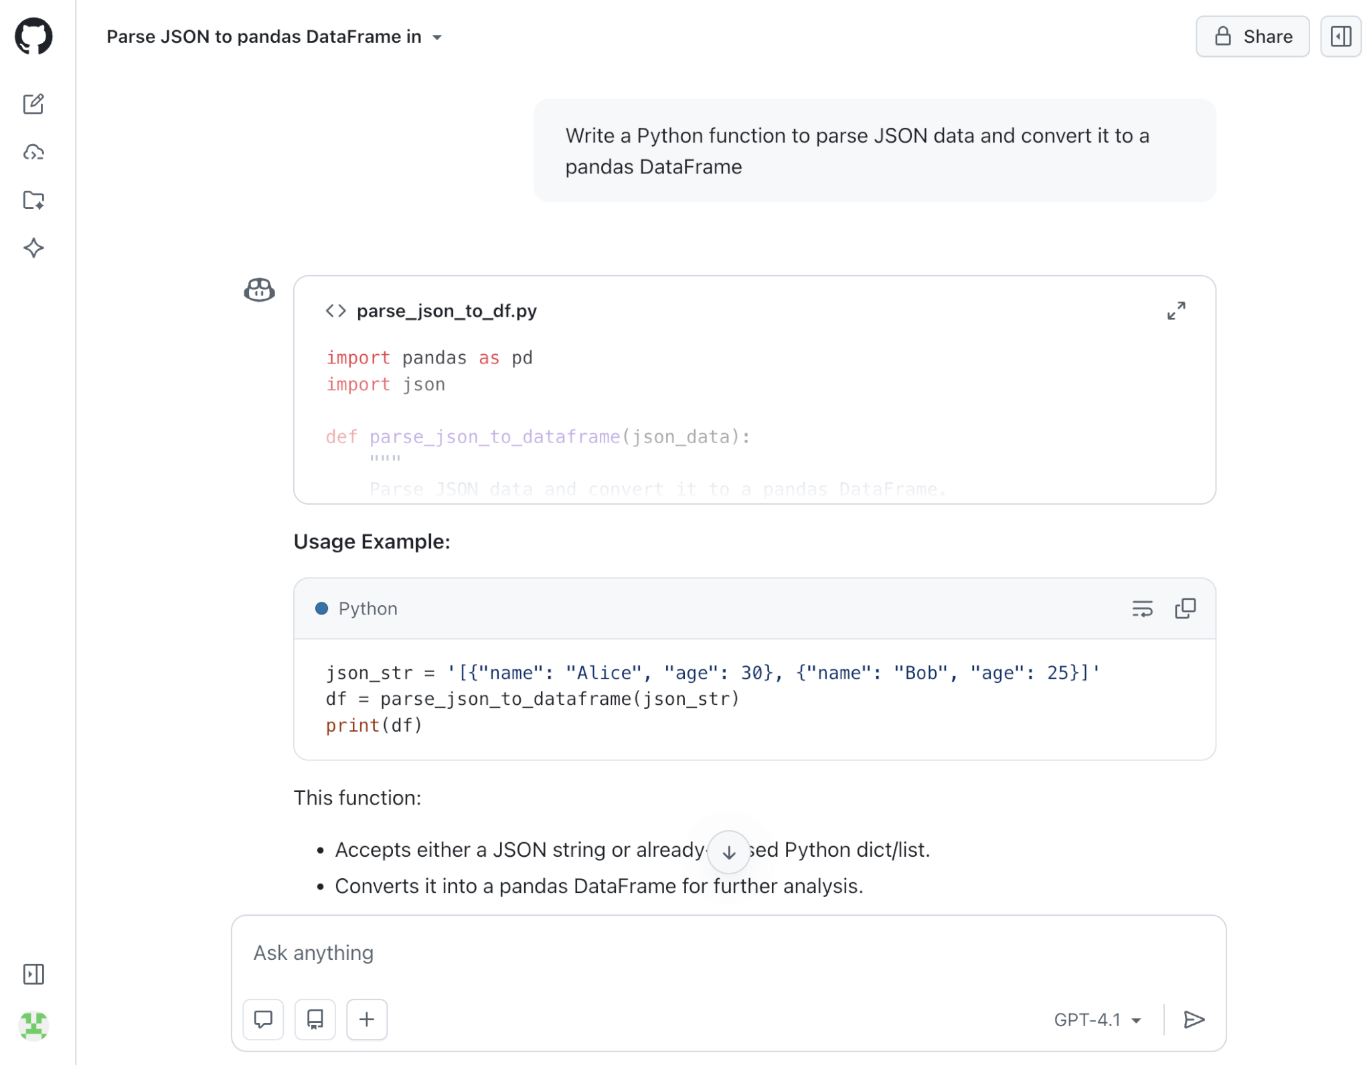Toggle the panel icon above the user avatar
The height and width of the screenshot is (1065, 1371).
click(x=33, y=974)
